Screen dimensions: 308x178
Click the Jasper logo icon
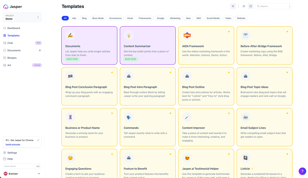tap(6, 7)
